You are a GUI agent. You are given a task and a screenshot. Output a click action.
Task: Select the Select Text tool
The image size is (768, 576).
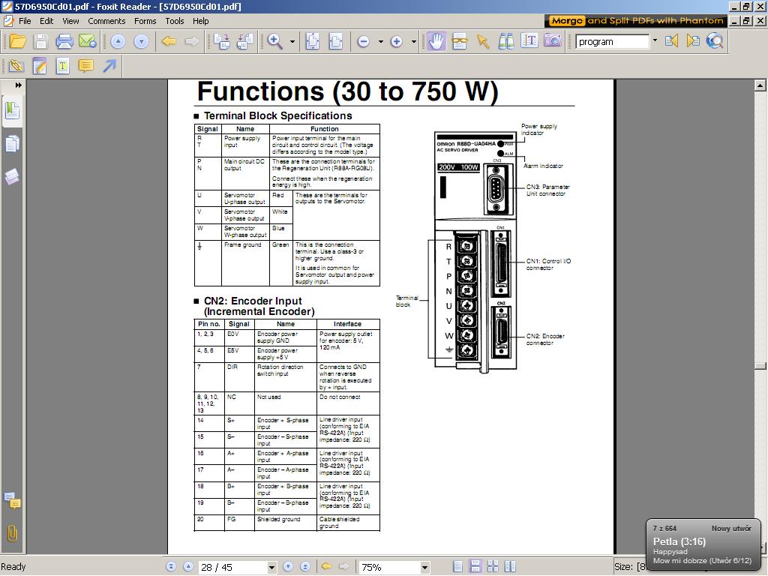529,41
